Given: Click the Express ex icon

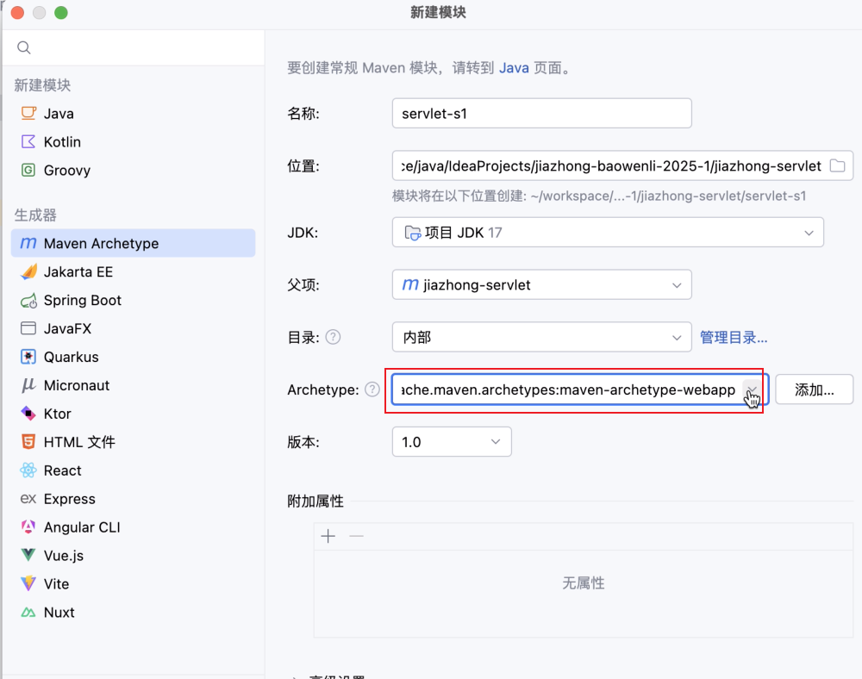Looking at the screenshot, I should click(28, 499).
